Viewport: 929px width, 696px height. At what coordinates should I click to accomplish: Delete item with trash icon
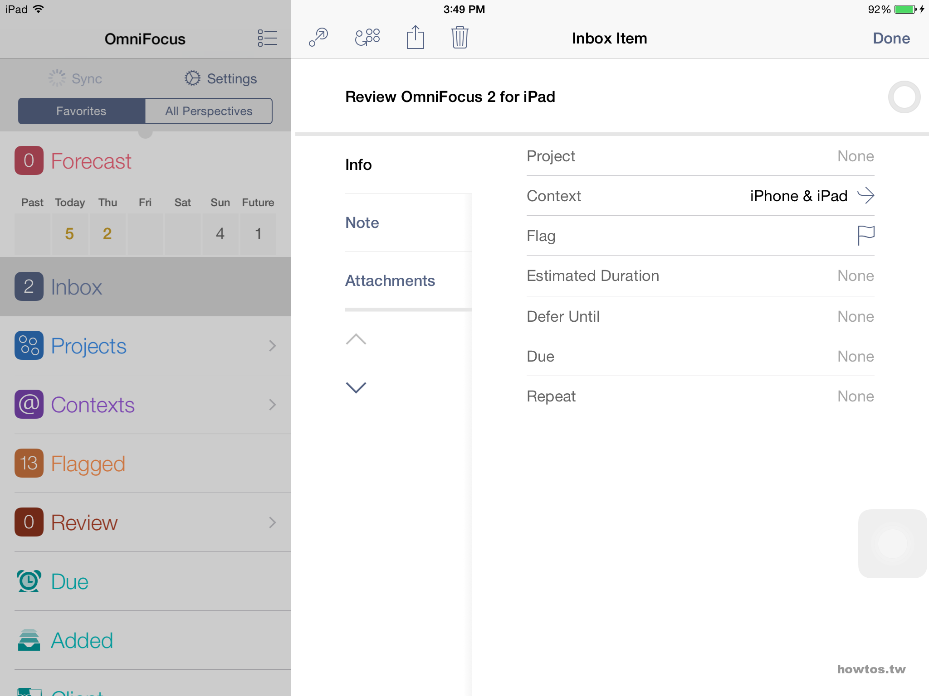(x=460, y=37)
